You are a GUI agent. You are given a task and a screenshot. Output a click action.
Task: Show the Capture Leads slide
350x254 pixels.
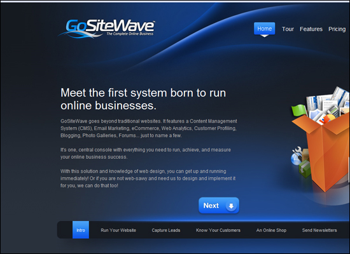click(166, 230)
